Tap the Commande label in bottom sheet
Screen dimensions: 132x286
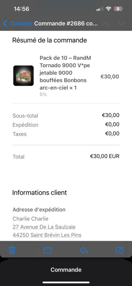tap(66, 270)
